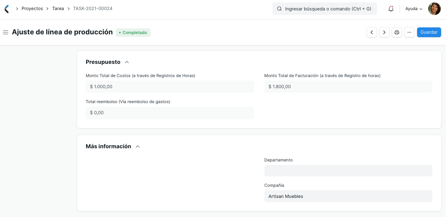Click the task title Ajuste de línea de producción

coord(62,32)
